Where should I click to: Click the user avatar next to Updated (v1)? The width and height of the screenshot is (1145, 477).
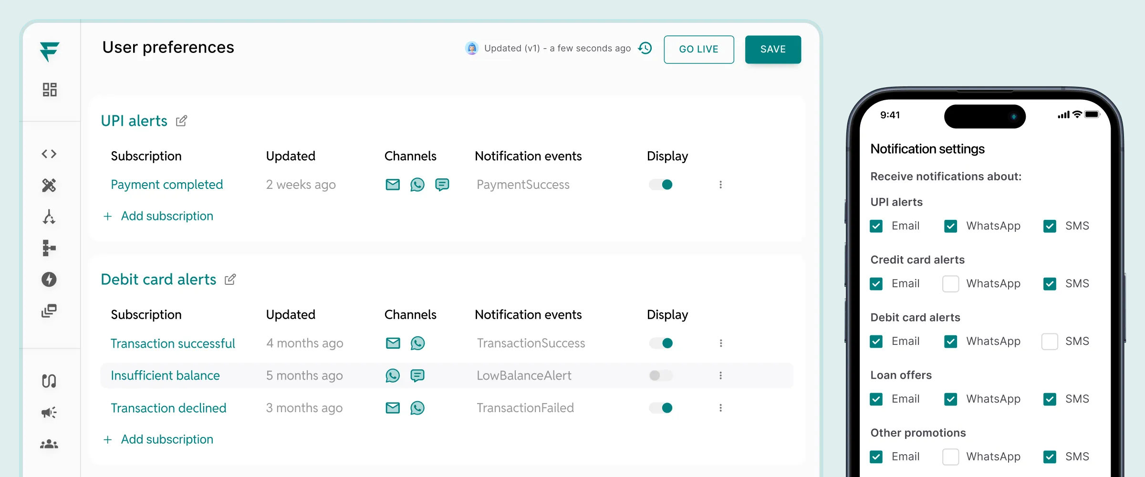tap(472, 48)
